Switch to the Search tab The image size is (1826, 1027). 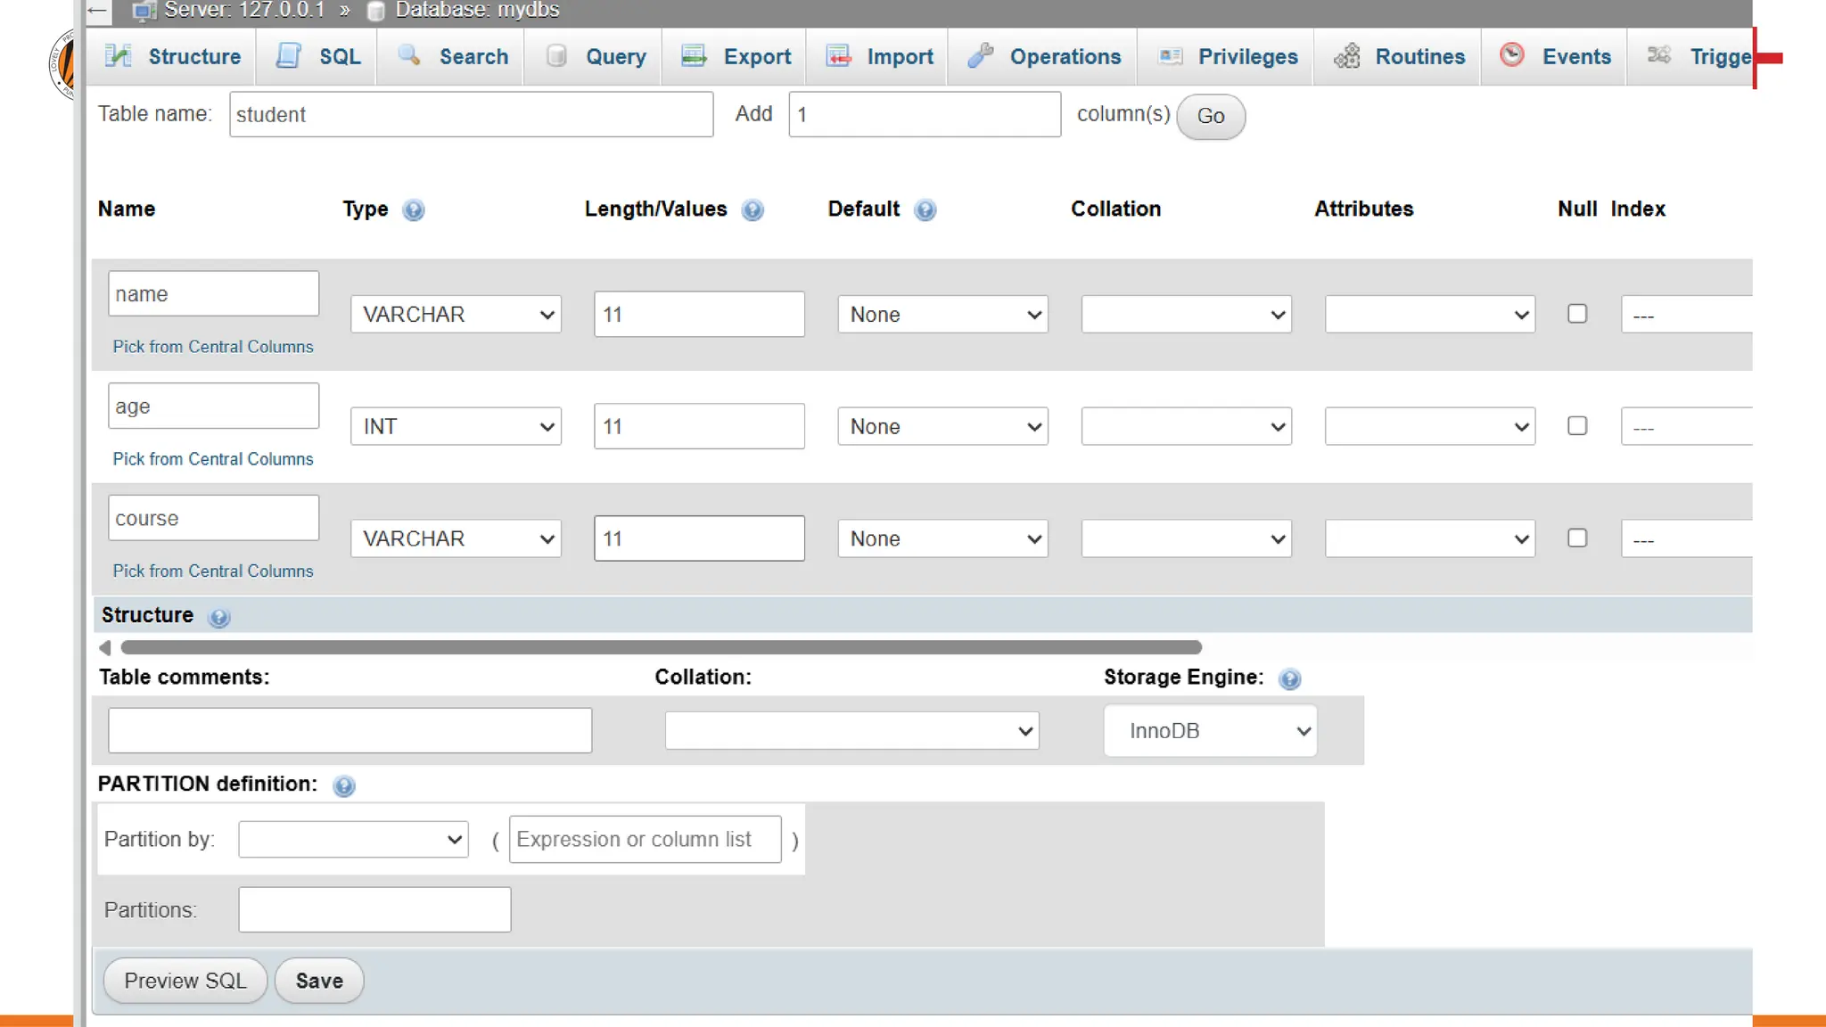pyautogui.click(x=452, y=56)
